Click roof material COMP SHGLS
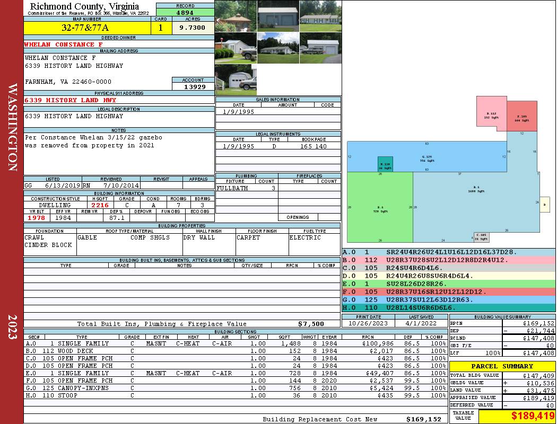The width and height of the screenshot is (557, 424). coord(150,237)
